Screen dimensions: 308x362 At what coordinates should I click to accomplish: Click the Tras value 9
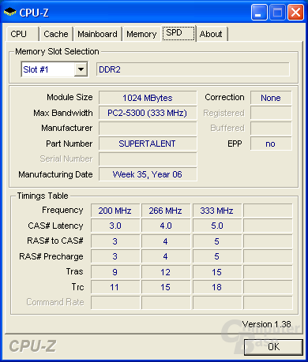click(x=115, y=272)
